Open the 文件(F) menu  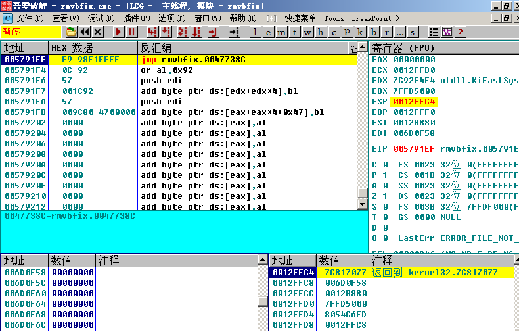pos(30,18)
